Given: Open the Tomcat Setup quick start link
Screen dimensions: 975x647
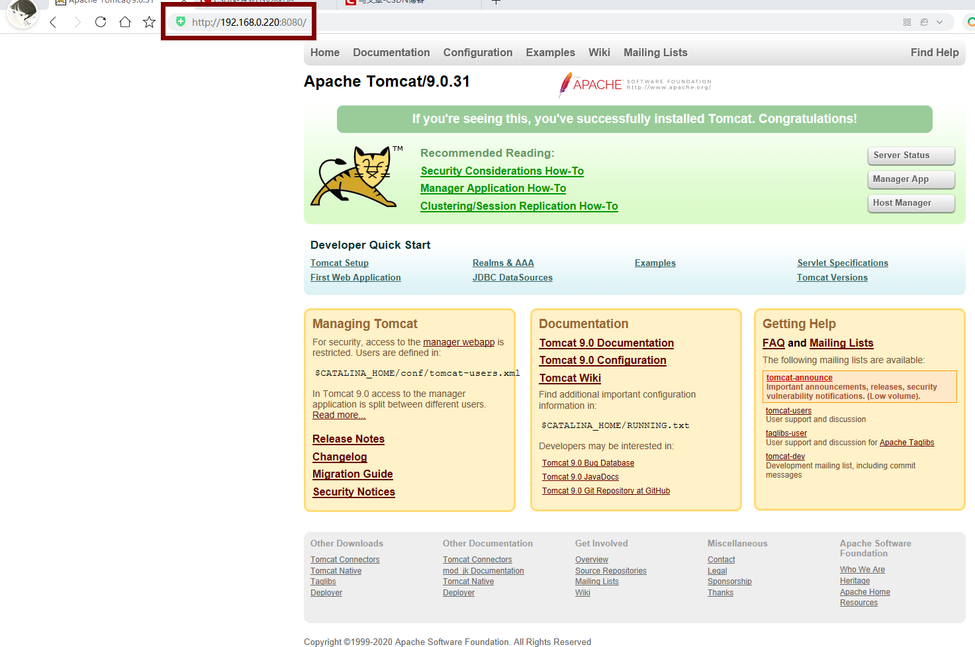Looking at the screenshot, I should tap(340, 263).
